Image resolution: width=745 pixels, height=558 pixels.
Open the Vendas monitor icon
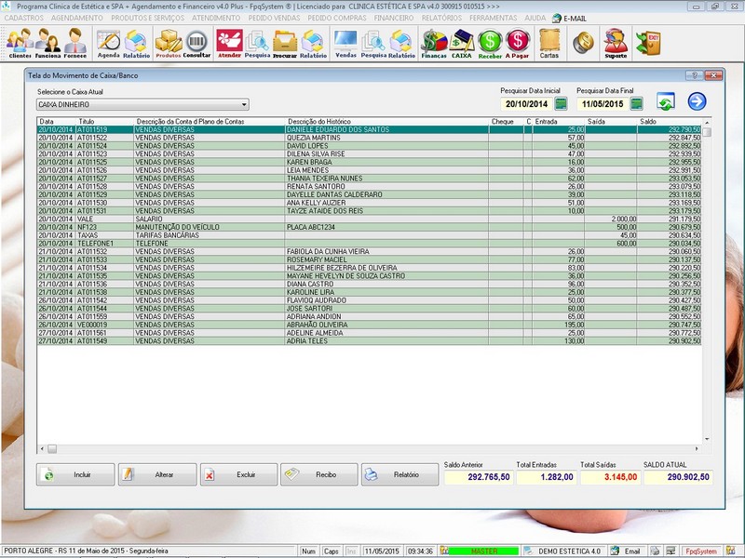click(x=345, y=44)
